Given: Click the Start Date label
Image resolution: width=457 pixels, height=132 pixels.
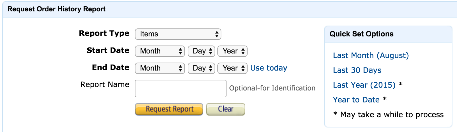Looking at the screenshot, I should point(108,50).
